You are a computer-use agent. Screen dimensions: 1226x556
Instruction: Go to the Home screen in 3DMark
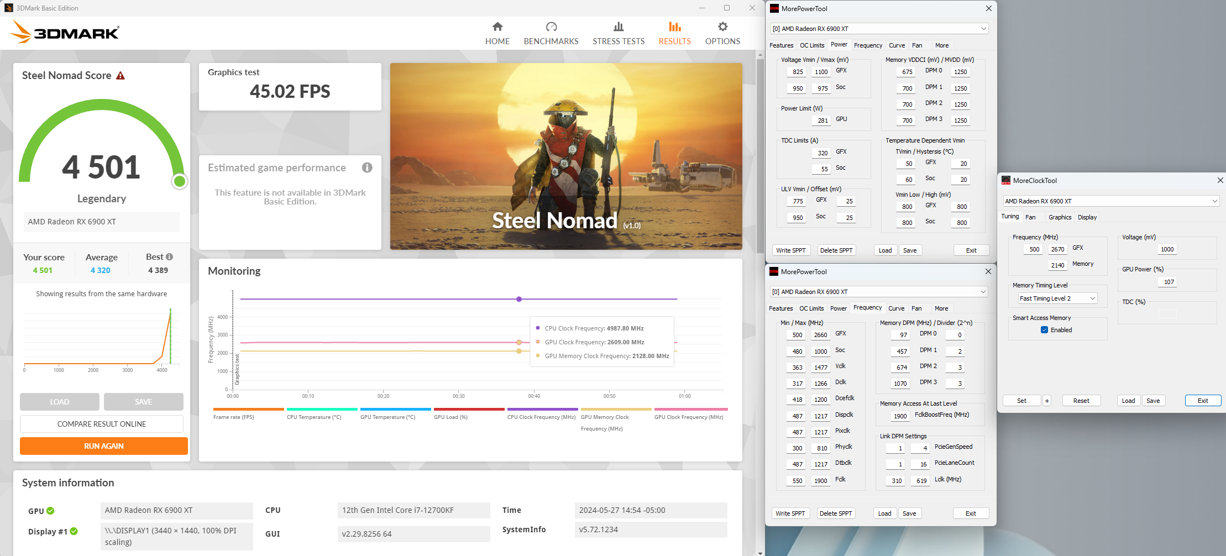coord(497,32)
